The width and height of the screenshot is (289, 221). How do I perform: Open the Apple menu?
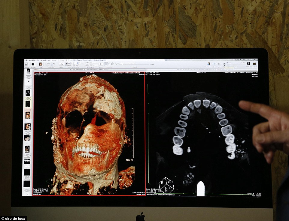26,60
